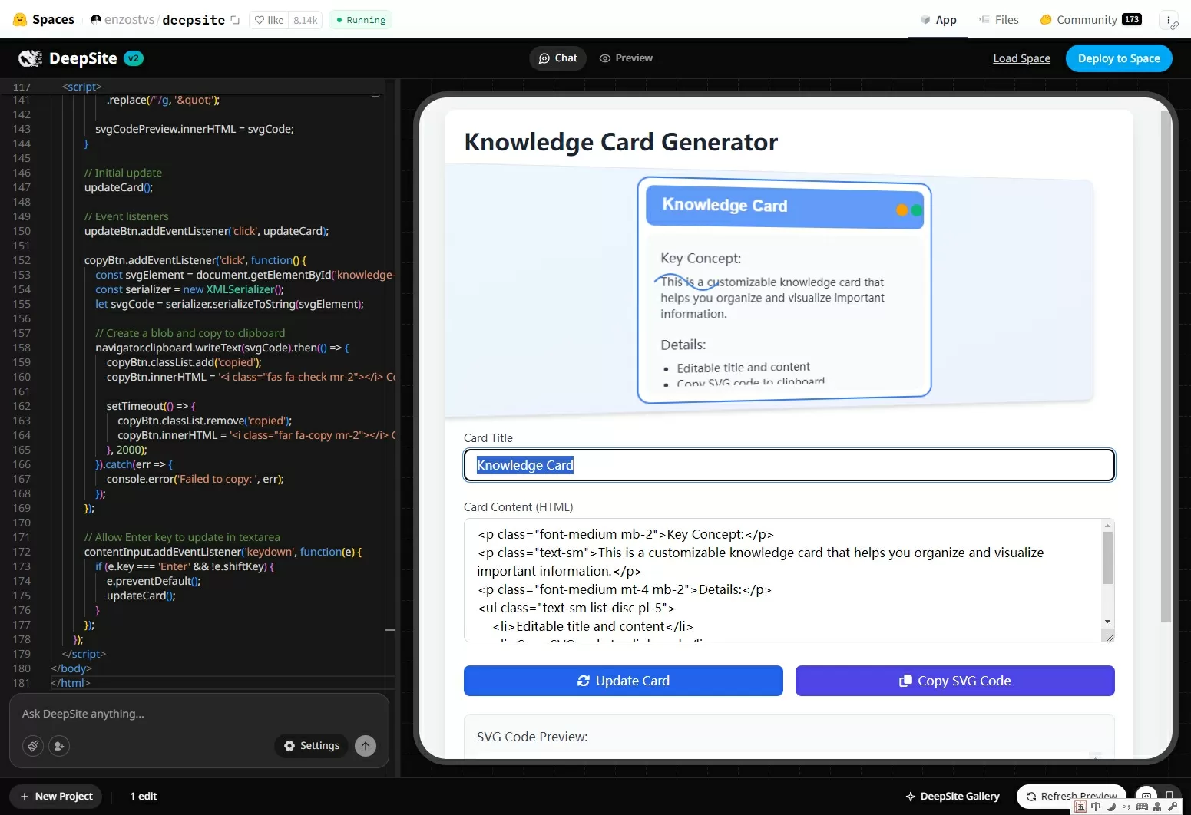Toggle Chinese input mode in IME bar
Screen dimensions: 1191x815
tap(1096, 807)
